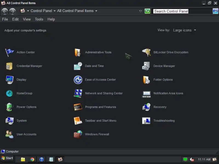The width and height of the screenshot is (219, 164).
Task: Open Device Manager icon
Action: click(146, 66)
